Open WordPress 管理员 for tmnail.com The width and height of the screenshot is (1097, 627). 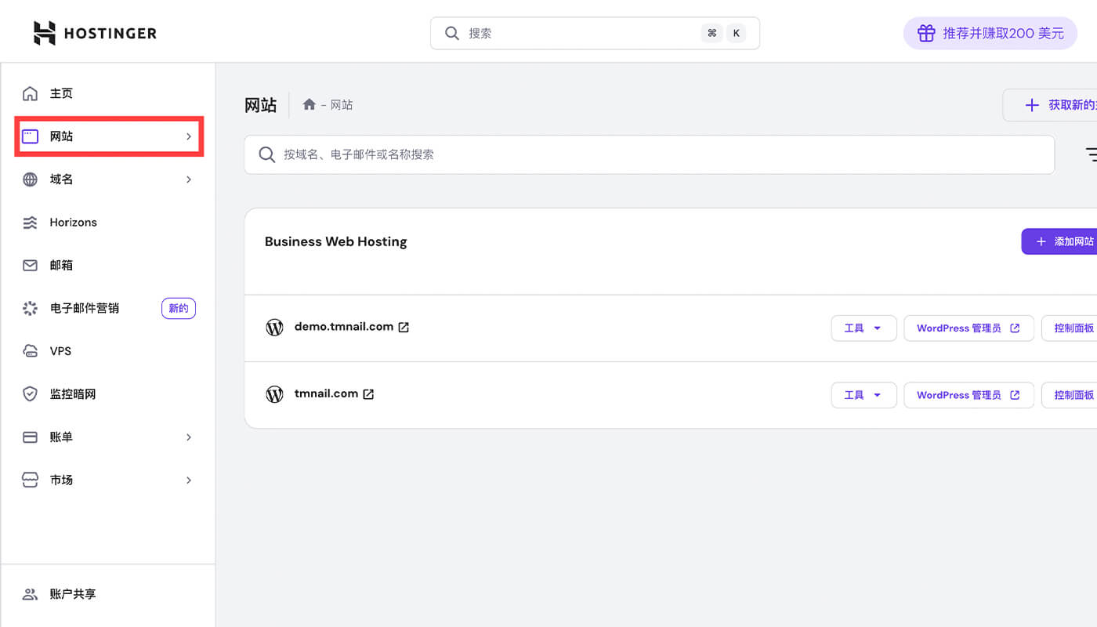[968, 395]
